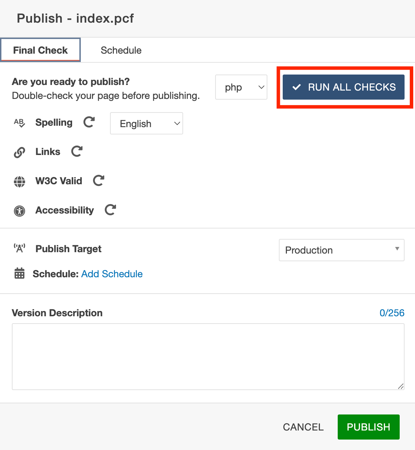Click the chain link icon beside Links

click(19, 152)
